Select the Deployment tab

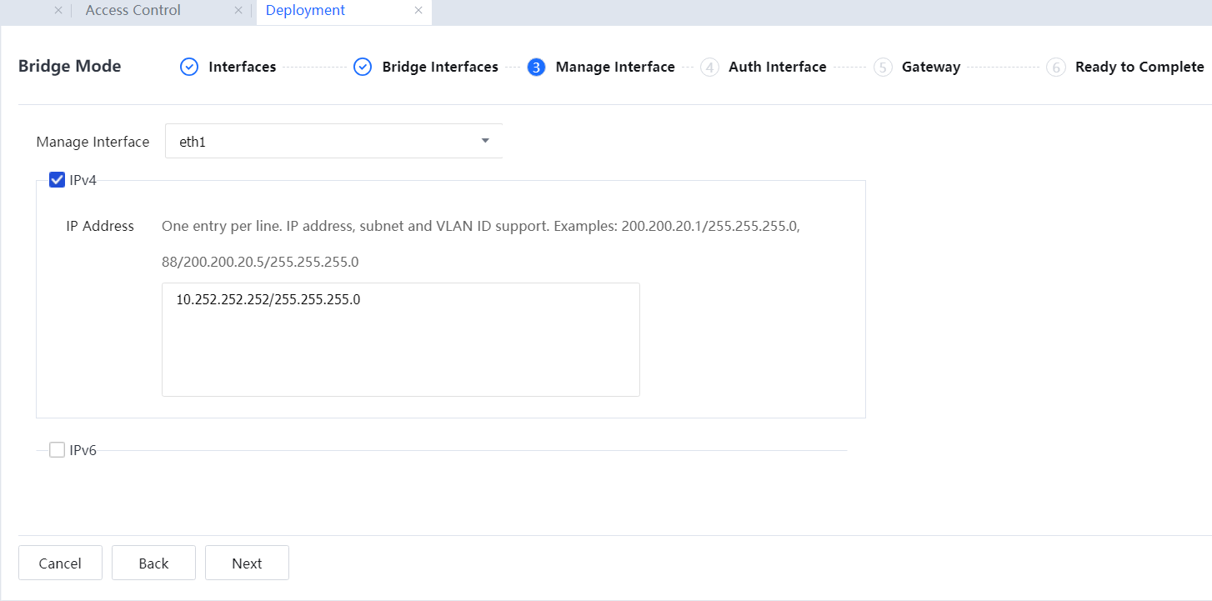305,11
